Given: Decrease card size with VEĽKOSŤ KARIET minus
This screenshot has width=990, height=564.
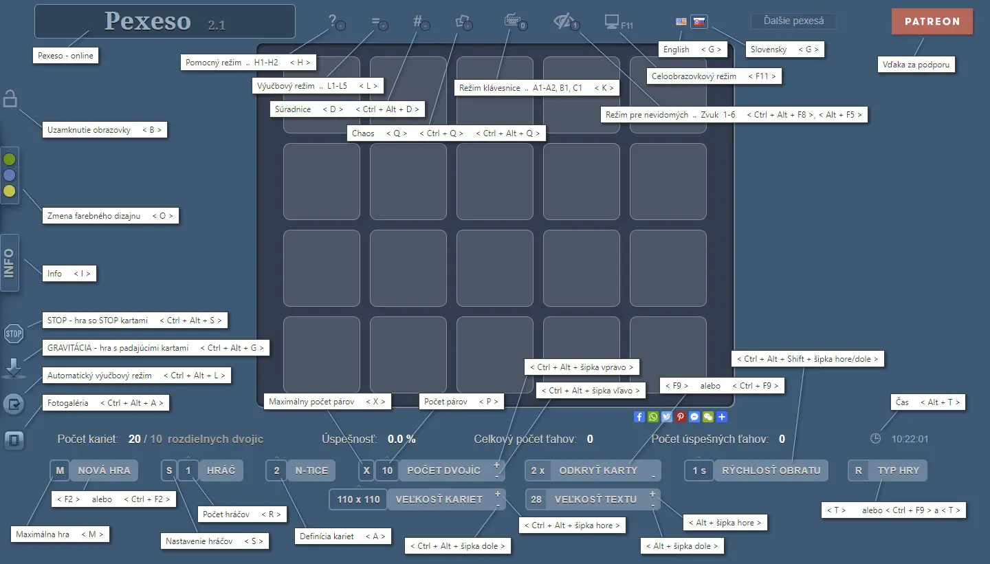Looking at the screenshot, I should (x=497, y=505).
